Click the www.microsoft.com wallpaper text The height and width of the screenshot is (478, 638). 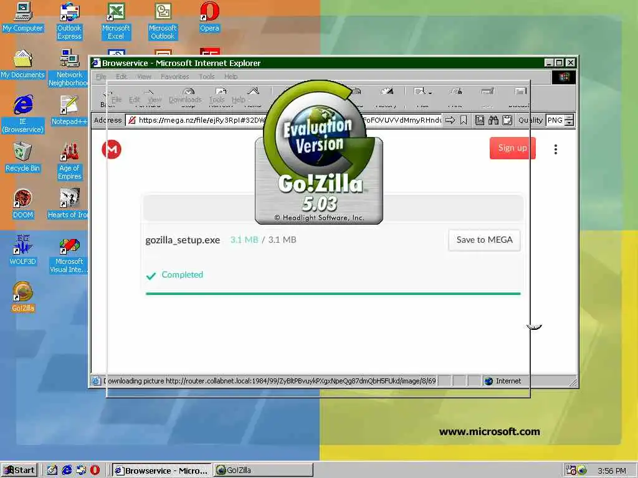(x=490, y=432)
